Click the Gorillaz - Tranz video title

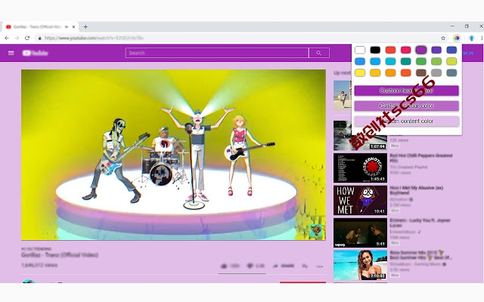point(60,255)
